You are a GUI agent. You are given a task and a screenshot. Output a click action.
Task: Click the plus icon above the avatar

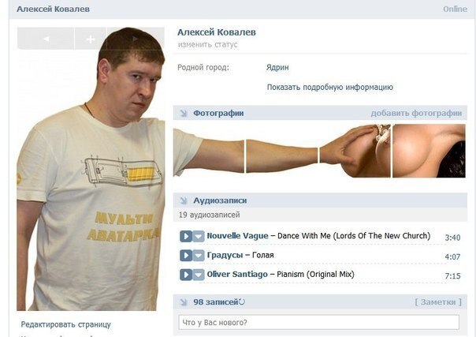[x=90, y=39]
